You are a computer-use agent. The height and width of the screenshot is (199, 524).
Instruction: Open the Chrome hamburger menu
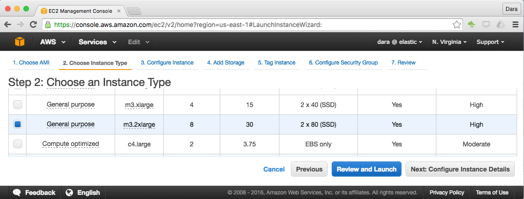[x=515, y=25]
